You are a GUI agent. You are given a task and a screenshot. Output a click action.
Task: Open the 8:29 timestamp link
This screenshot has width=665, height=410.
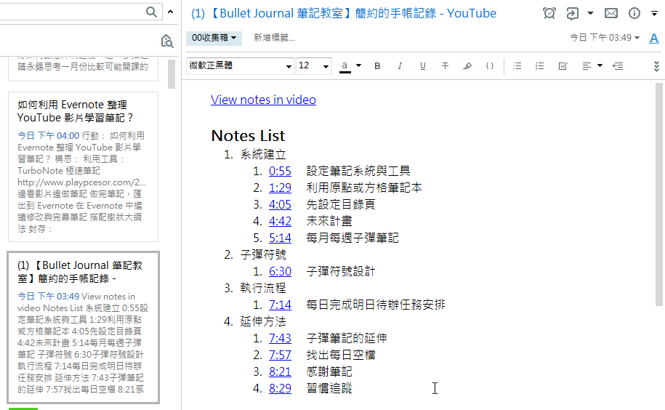(280, 388)
